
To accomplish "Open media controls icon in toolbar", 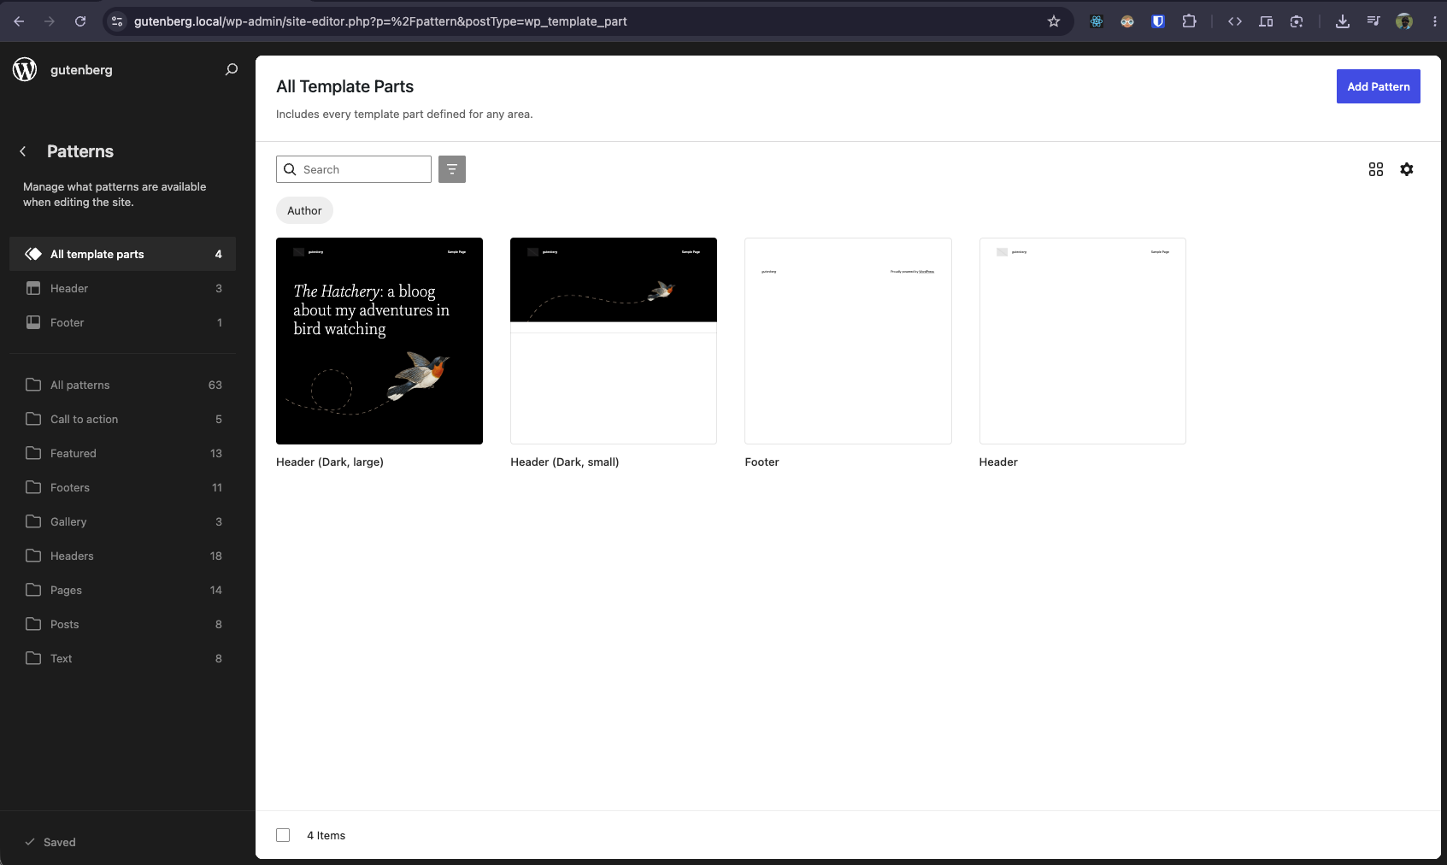I will click(1373, 21).
